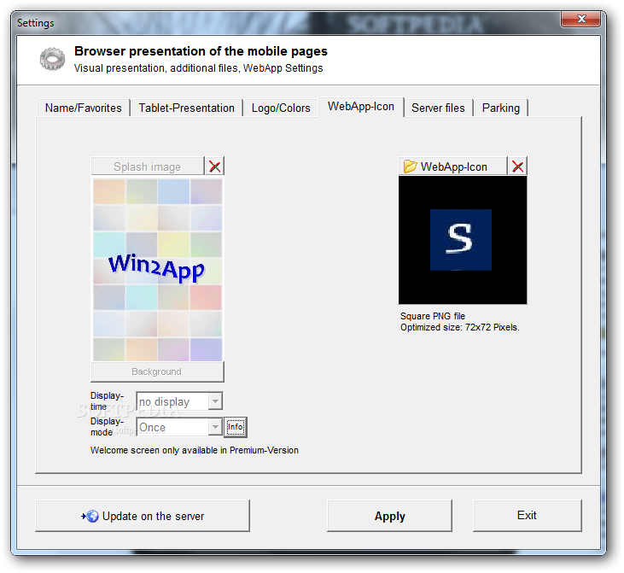Open the Tablet-Presentation tab

tap(187, 108)
